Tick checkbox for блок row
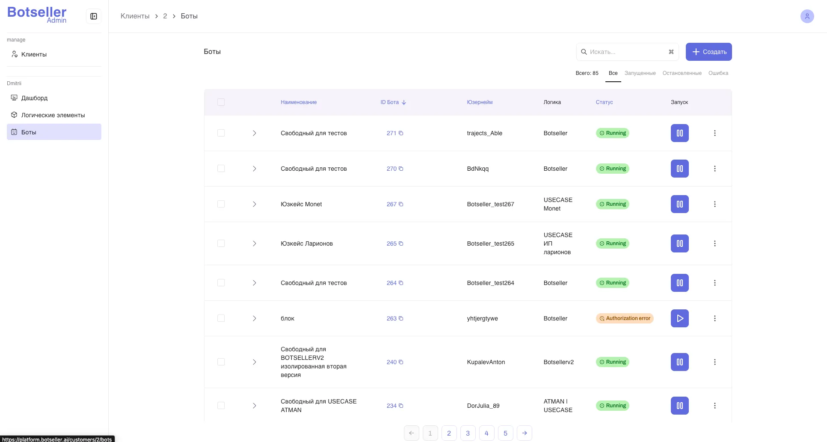 coord(221,318)
